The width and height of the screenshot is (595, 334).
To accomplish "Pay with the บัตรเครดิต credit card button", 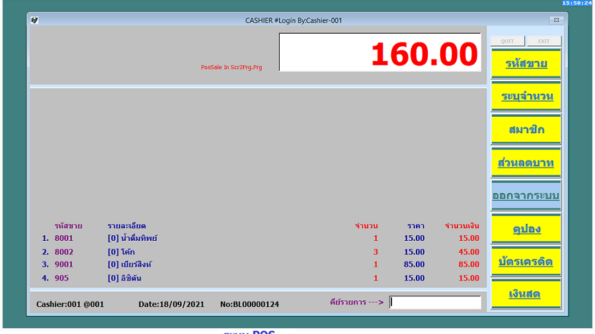I will click(x=526, y=262).
